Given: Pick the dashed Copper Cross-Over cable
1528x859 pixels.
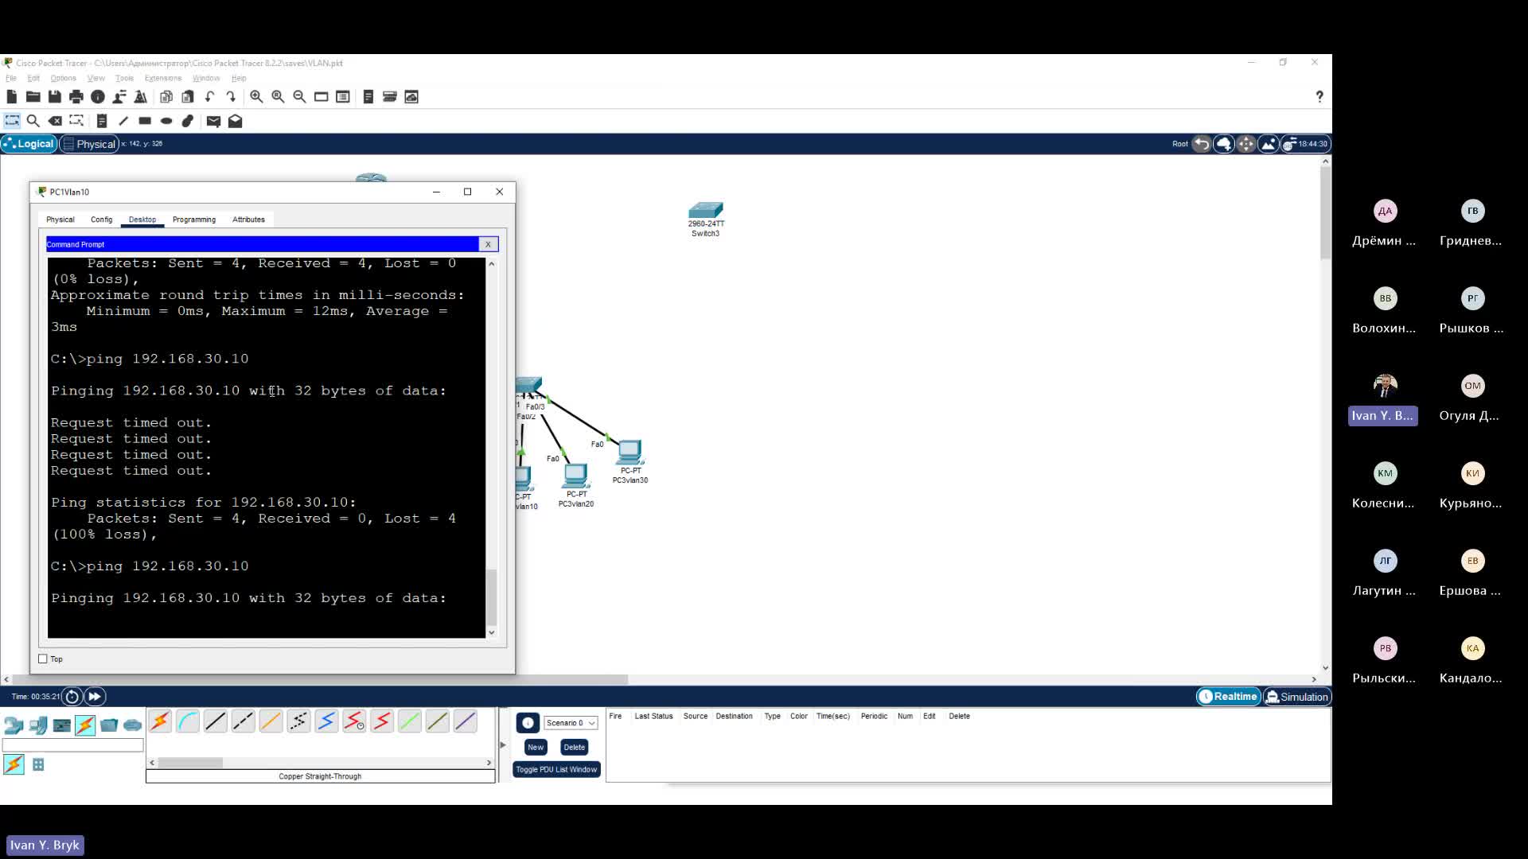Looking at the screenshot, I should coord(243,721).
